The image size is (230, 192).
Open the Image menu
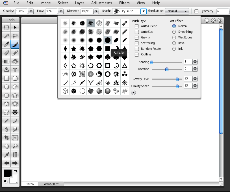click(x=45, y=3)
